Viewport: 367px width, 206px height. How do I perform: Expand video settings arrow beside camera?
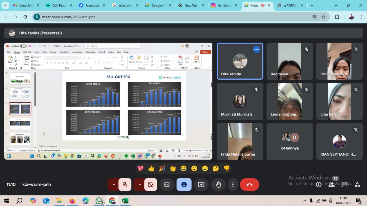tap(140, 185)
